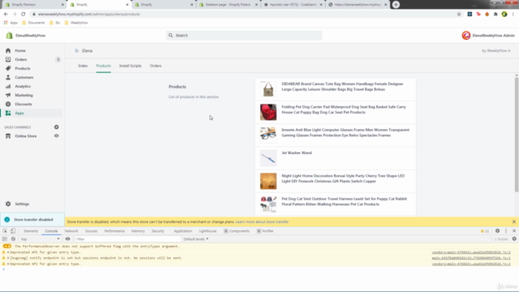
Task: Open the Apps bookmark shortcut
Action: (x=11, y=23)
